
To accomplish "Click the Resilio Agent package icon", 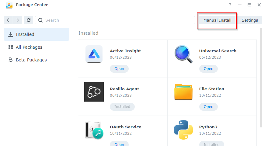I will pos(94,92).
